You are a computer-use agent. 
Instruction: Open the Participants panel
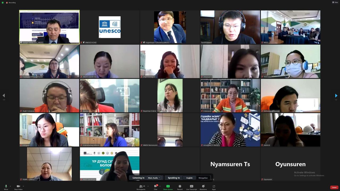pos(141,187)
